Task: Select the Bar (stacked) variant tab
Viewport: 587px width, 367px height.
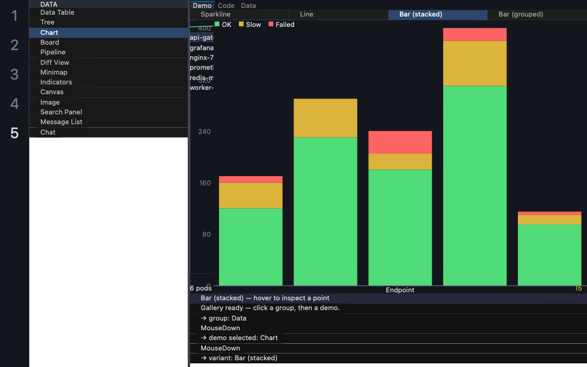Action: click(438, 15)
